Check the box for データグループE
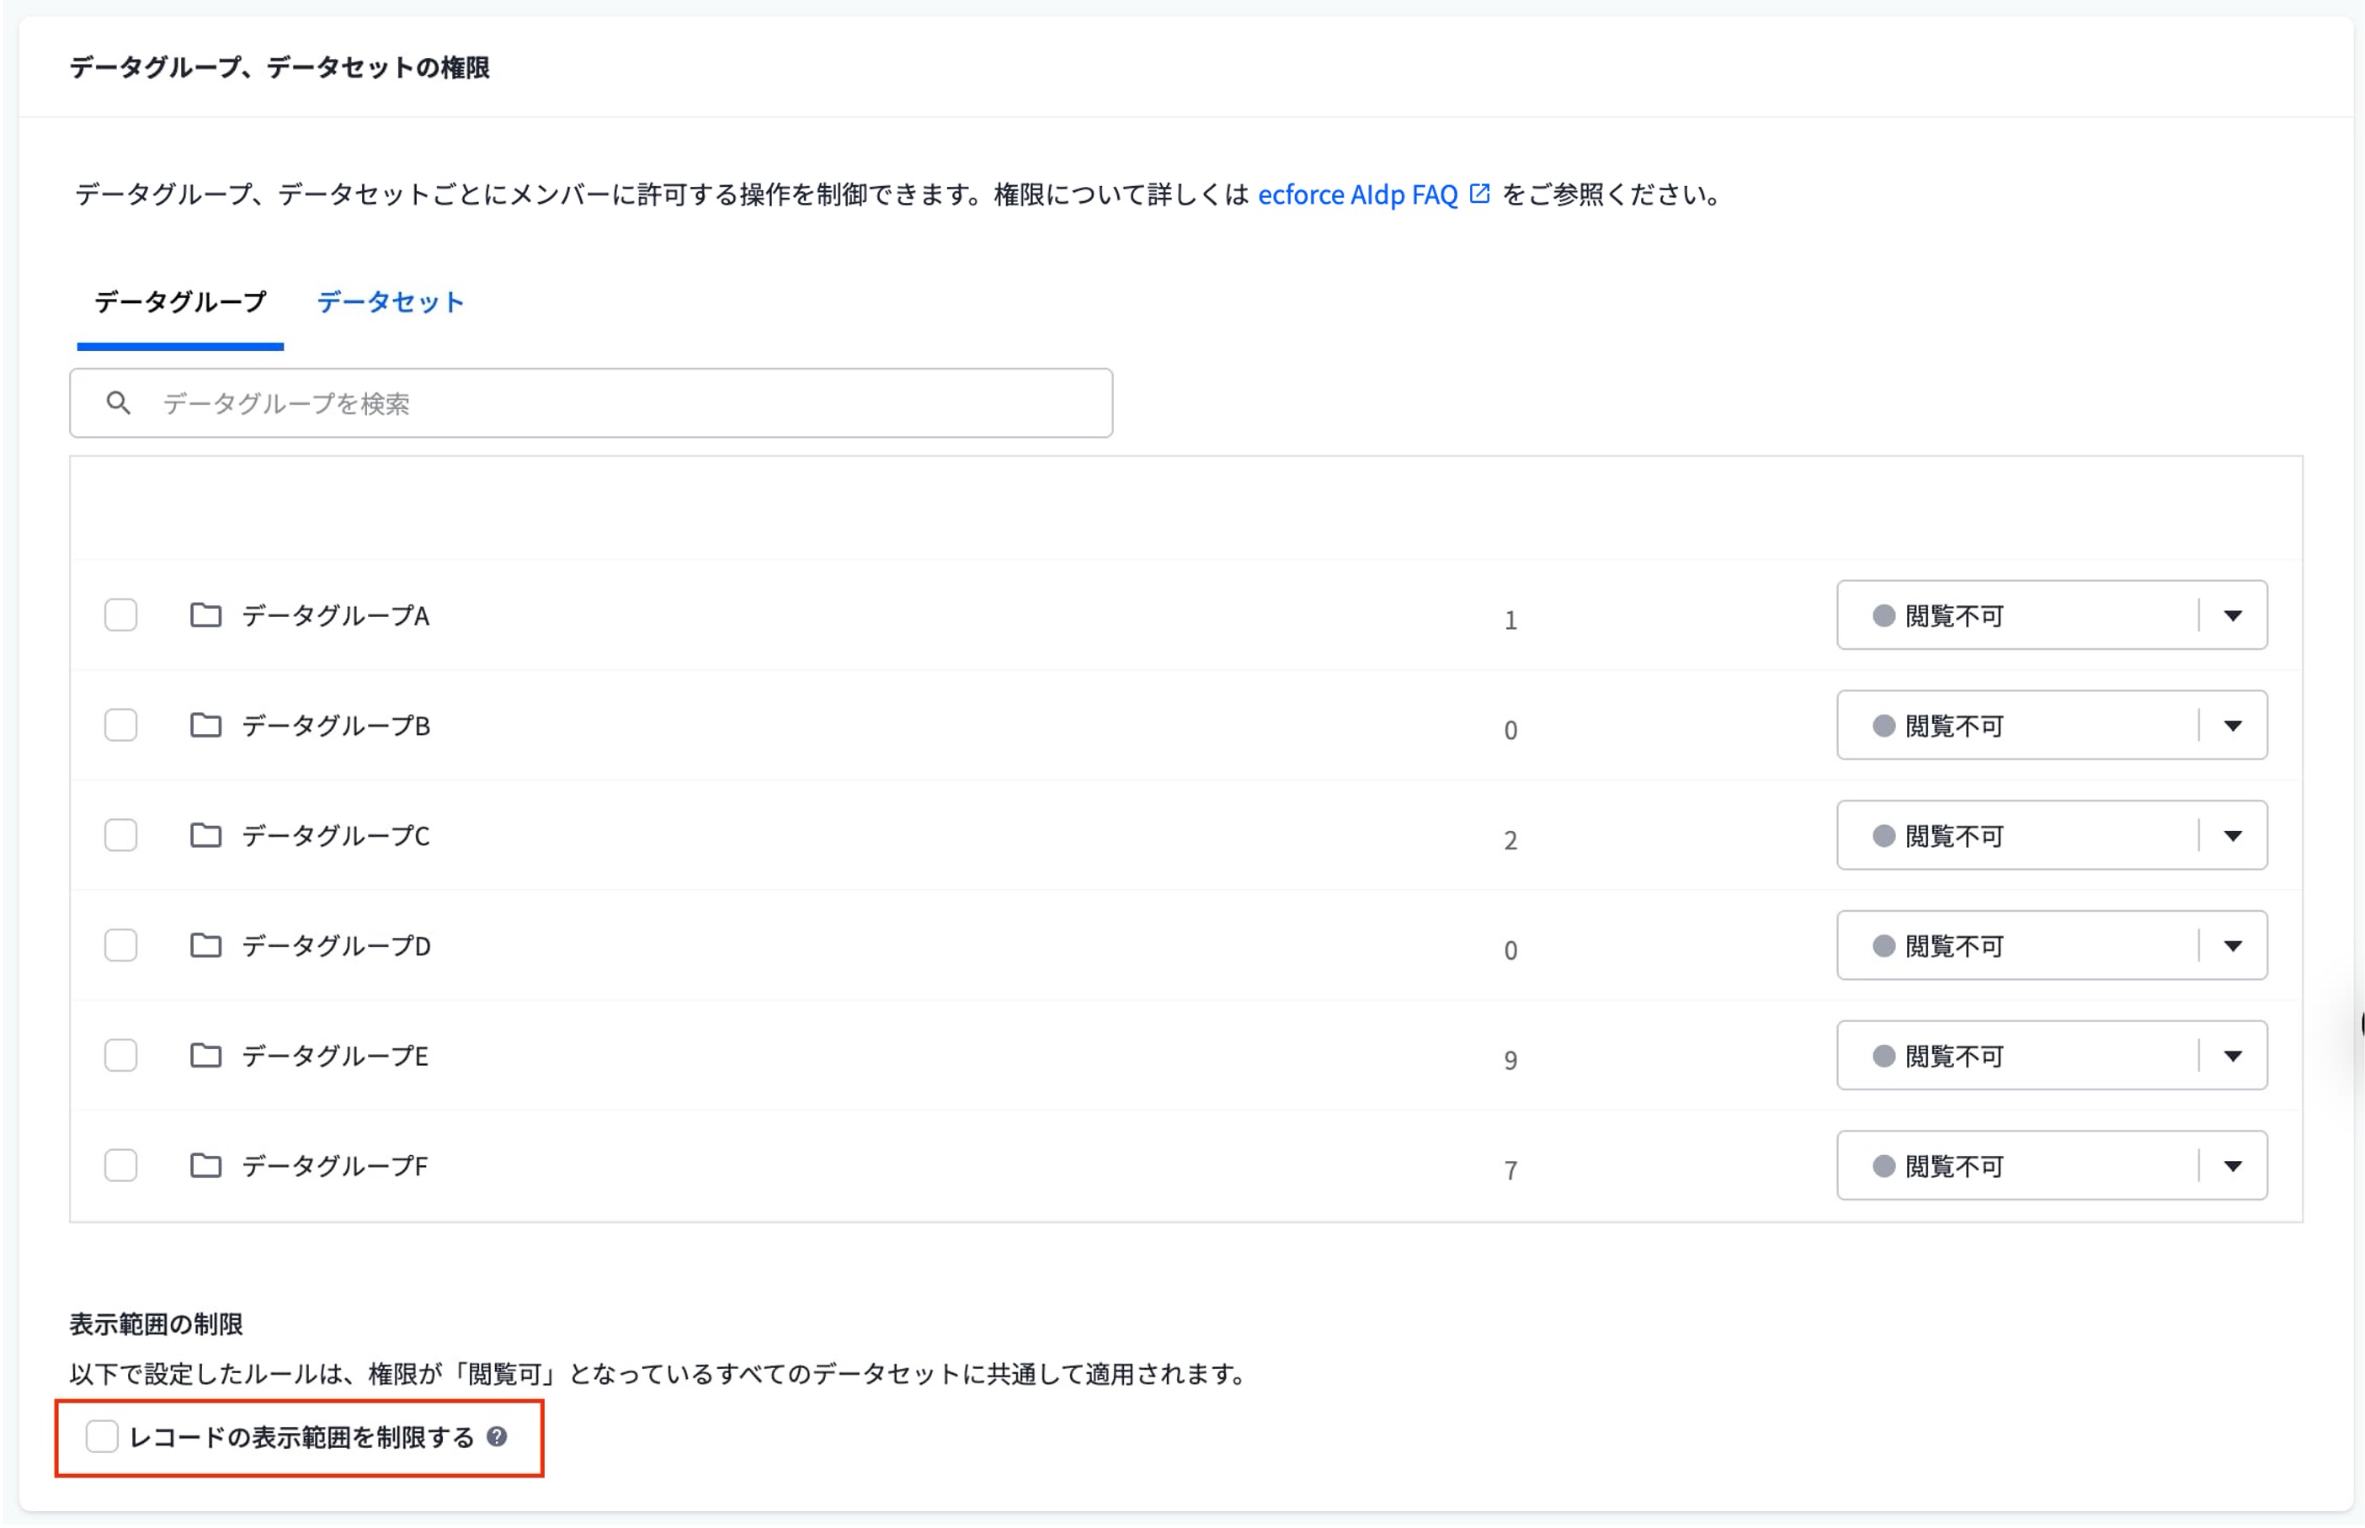The width and height of the screenshot is (2365, 1528). click(121, 1056)
